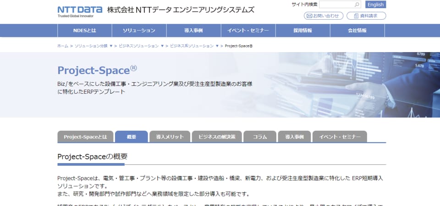The width and height of the screenshot is (440, 206).
Task: Open the NDESとは menu
Action: tap(85, 31)
